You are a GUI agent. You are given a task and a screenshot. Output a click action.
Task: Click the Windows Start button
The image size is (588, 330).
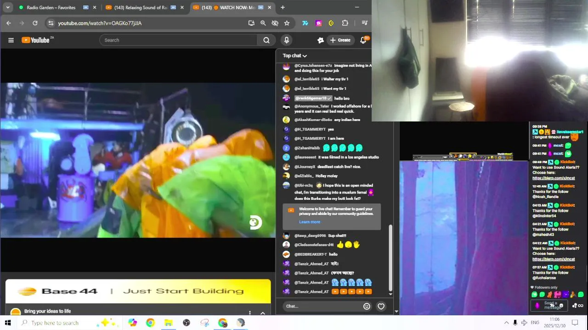(x=8, y=323)
